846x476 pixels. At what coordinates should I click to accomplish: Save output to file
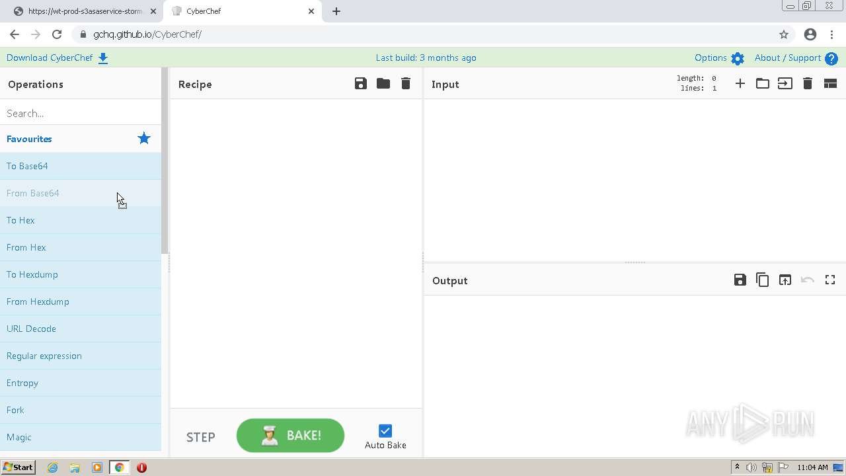point(740,280)
